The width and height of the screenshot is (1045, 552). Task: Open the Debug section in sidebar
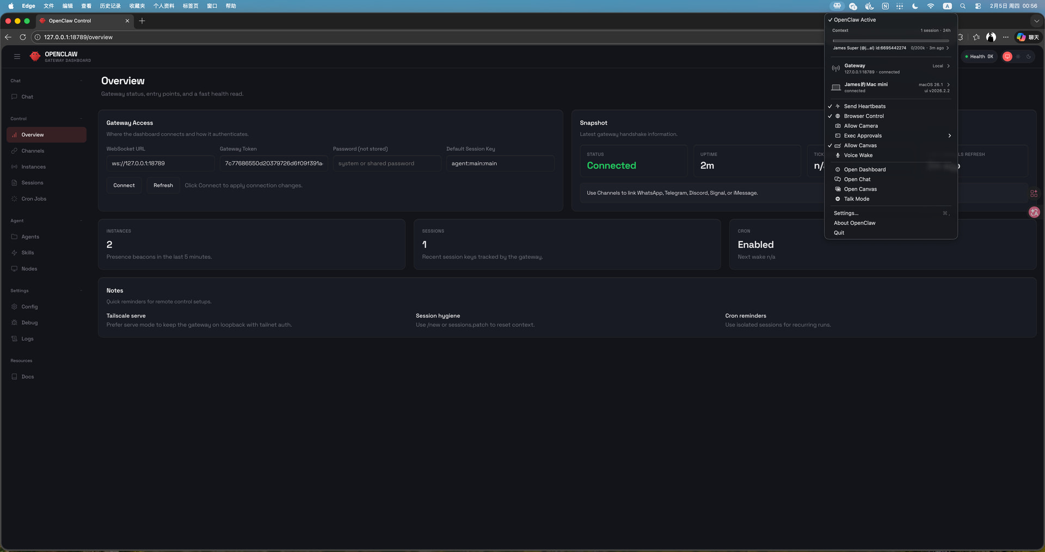click(x=29, y=323)
